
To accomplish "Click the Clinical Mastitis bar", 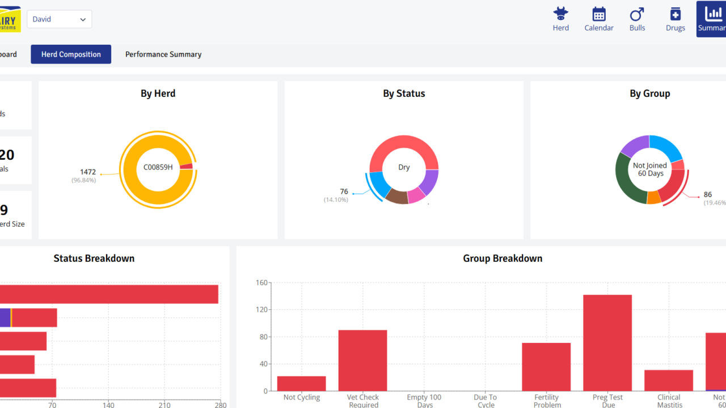I will coord(669,380).
